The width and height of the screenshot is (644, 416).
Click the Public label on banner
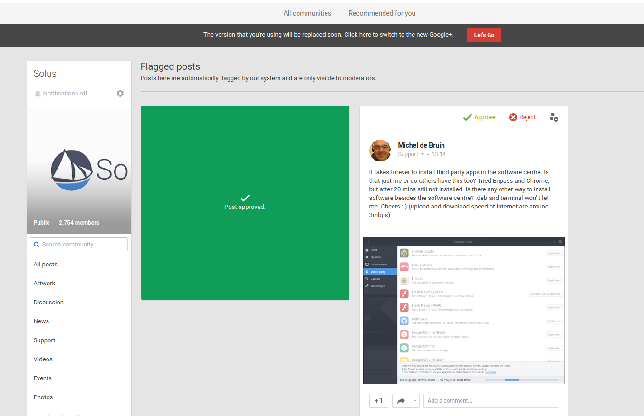(42, 223)
